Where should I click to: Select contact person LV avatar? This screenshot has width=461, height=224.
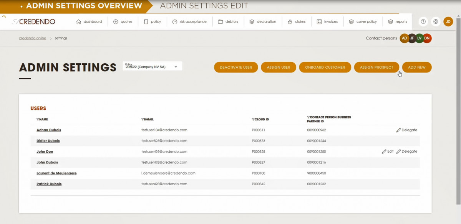(420, 38)
